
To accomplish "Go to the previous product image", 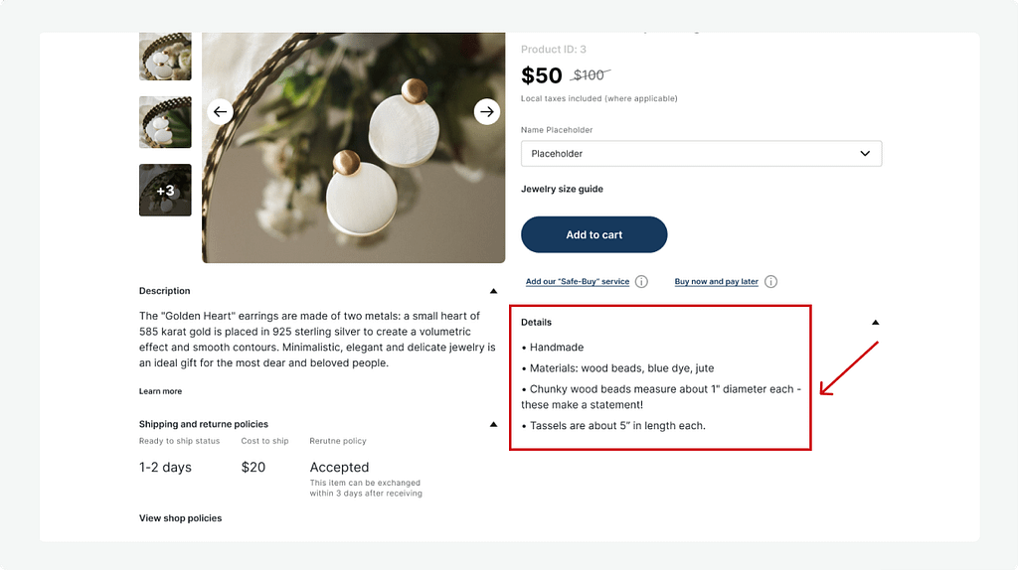I will tap(220, 112).
